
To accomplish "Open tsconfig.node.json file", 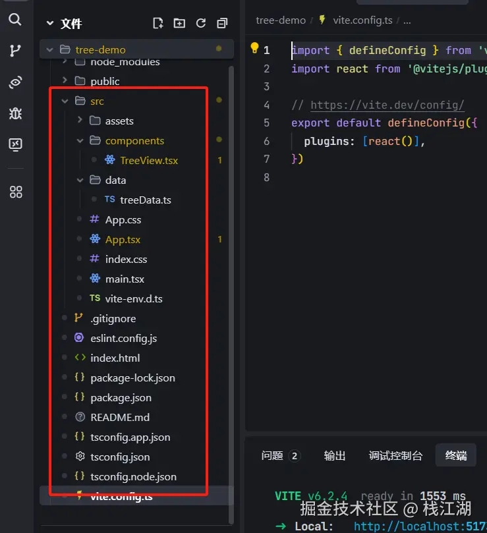I will click(133, 476).
